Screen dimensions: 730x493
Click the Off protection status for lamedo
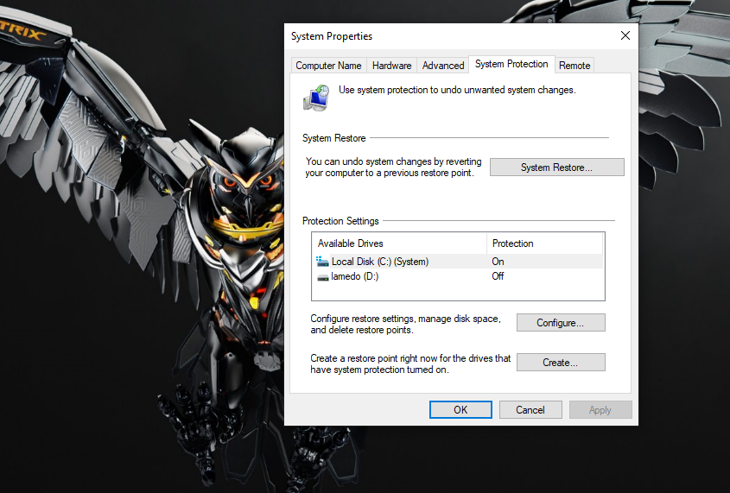coord(498,277)
